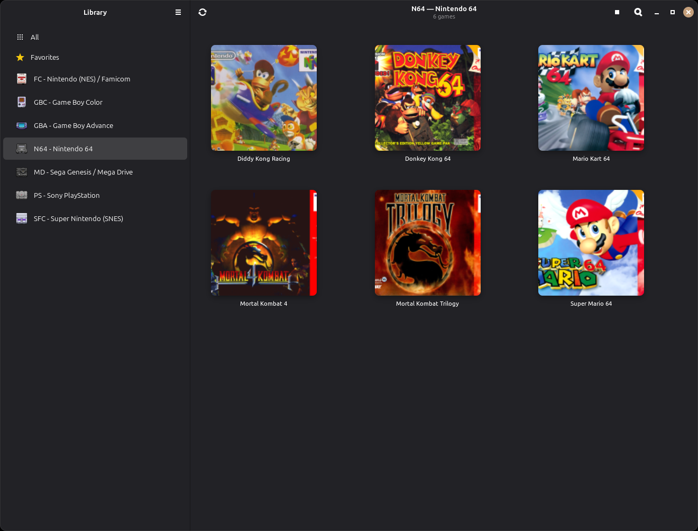Click the Super Mario 64 title text

[591, 304]
